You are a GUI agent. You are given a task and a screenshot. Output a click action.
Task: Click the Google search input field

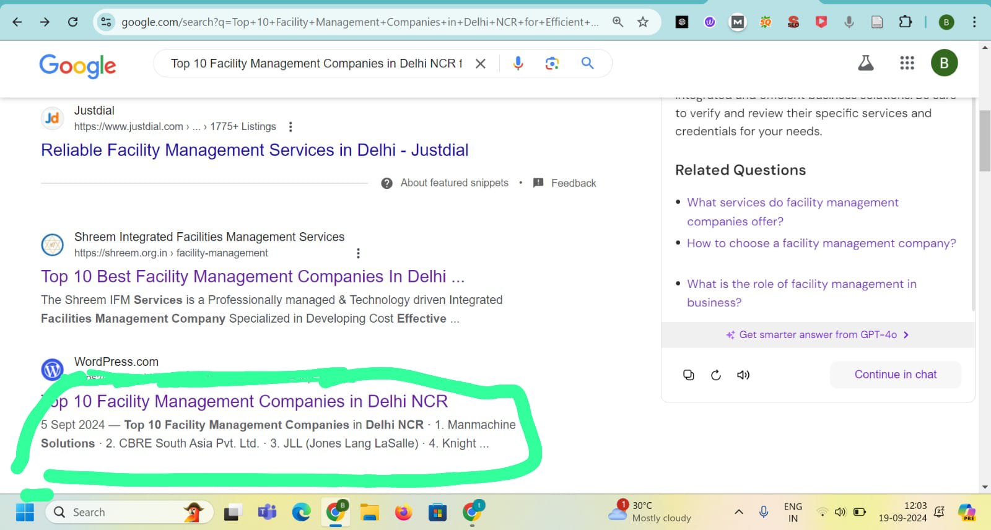(x=316, y=63)
